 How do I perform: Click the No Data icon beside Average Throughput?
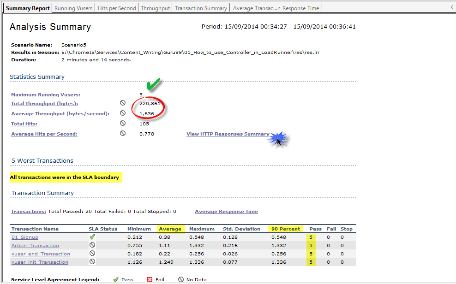[x=123, y=113]
